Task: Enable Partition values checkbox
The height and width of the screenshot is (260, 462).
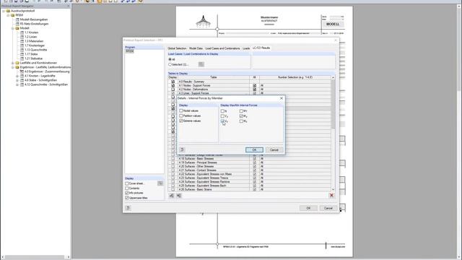Action: point(181,116)
